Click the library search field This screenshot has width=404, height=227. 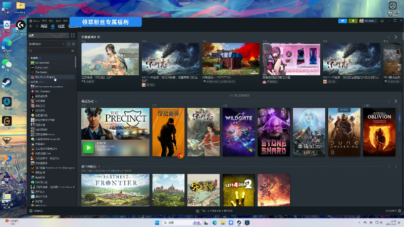pyautogui.click(x=49, y=51)
